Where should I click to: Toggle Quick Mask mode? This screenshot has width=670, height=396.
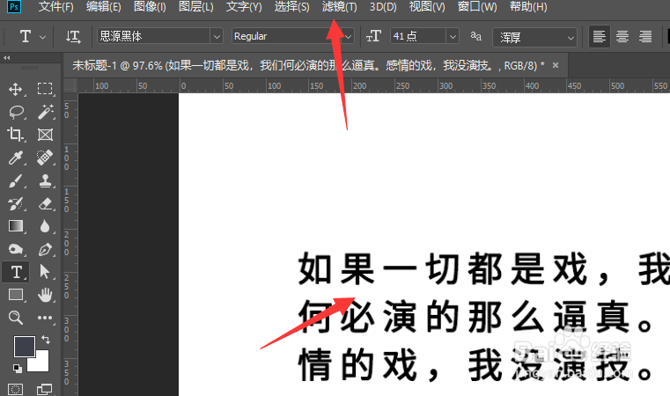pos(15,389)
